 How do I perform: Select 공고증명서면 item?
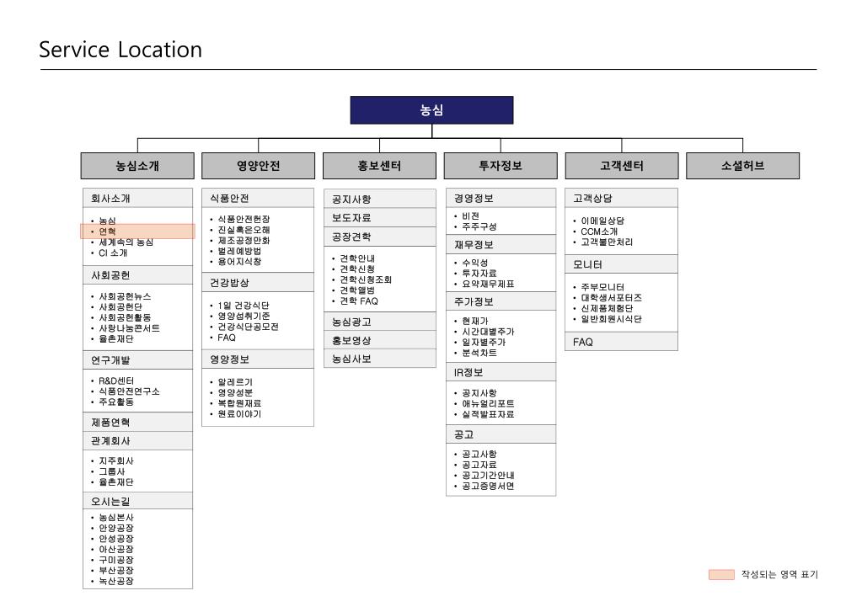(488, 486)
